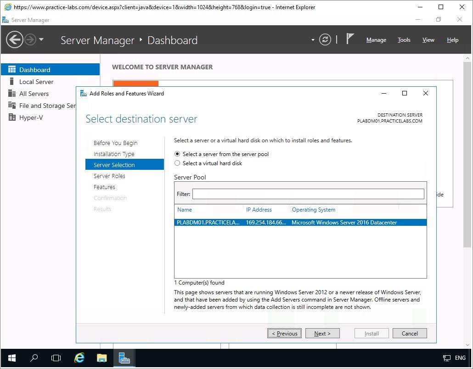Screen dimensions: 473x369
Task: Maximize the Add Roles wizard
Action: [405, 94]
